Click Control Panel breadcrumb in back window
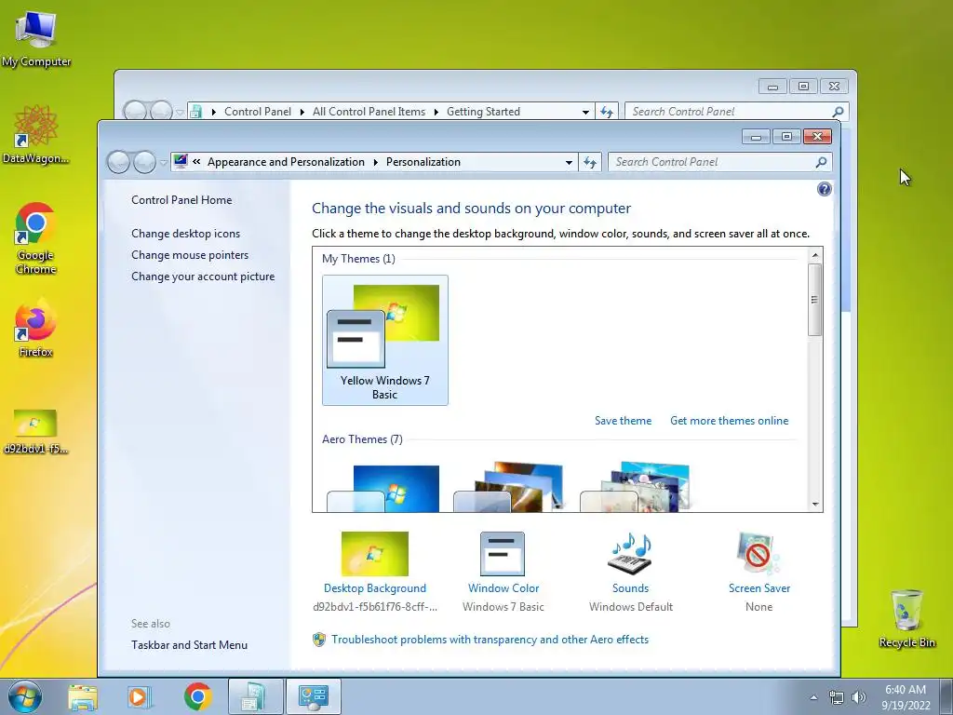This screenshot has height=715, width=953. click(258, 112)
